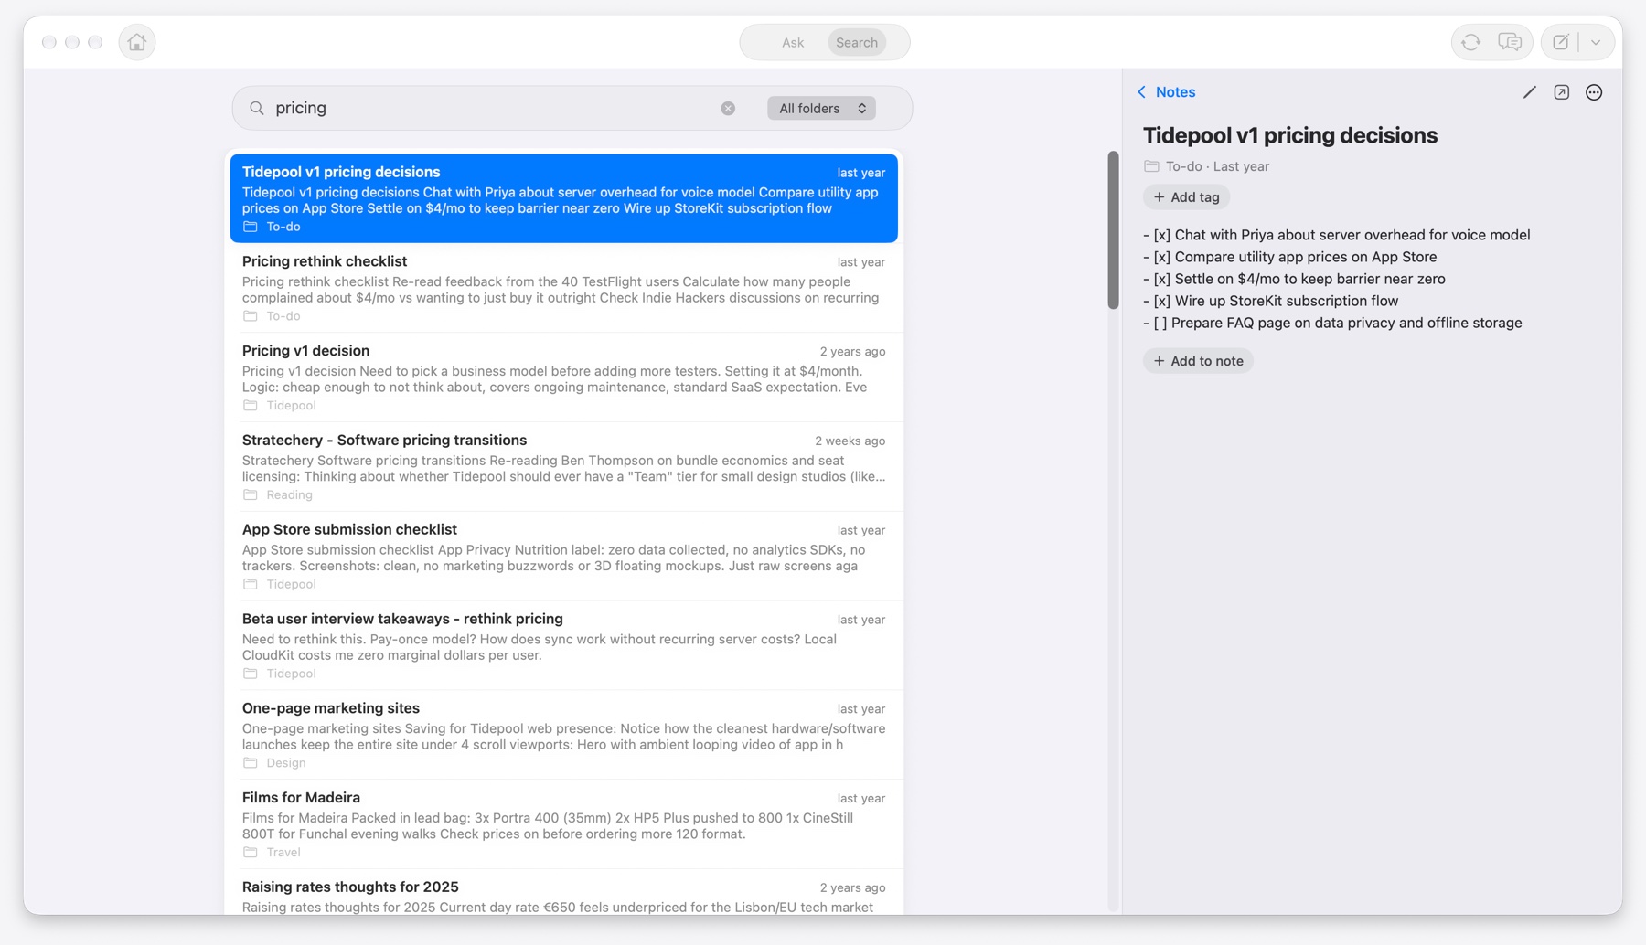Go to the Home screen icon
This screenshot has width=1646, height=945.
pyautogui.click(x=137, y=42)
